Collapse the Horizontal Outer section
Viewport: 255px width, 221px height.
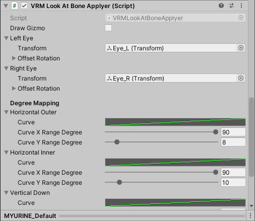click(x=6, y=112)
